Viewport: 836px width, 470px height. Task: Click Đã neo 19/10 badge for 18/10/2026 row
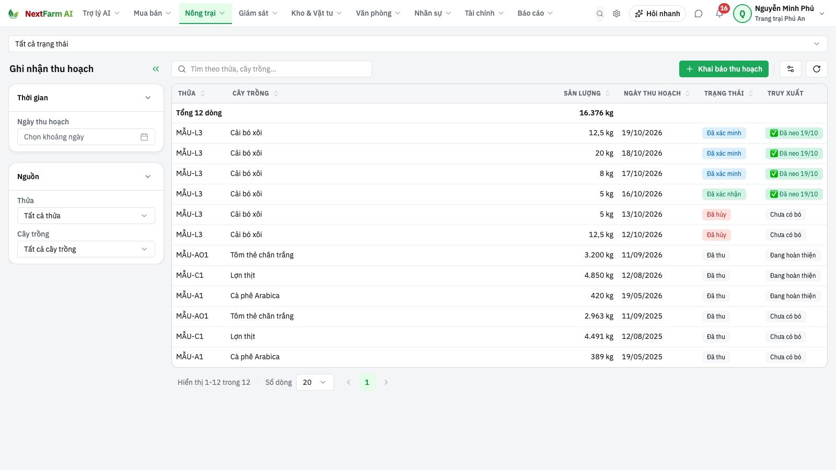pos(794,154)
